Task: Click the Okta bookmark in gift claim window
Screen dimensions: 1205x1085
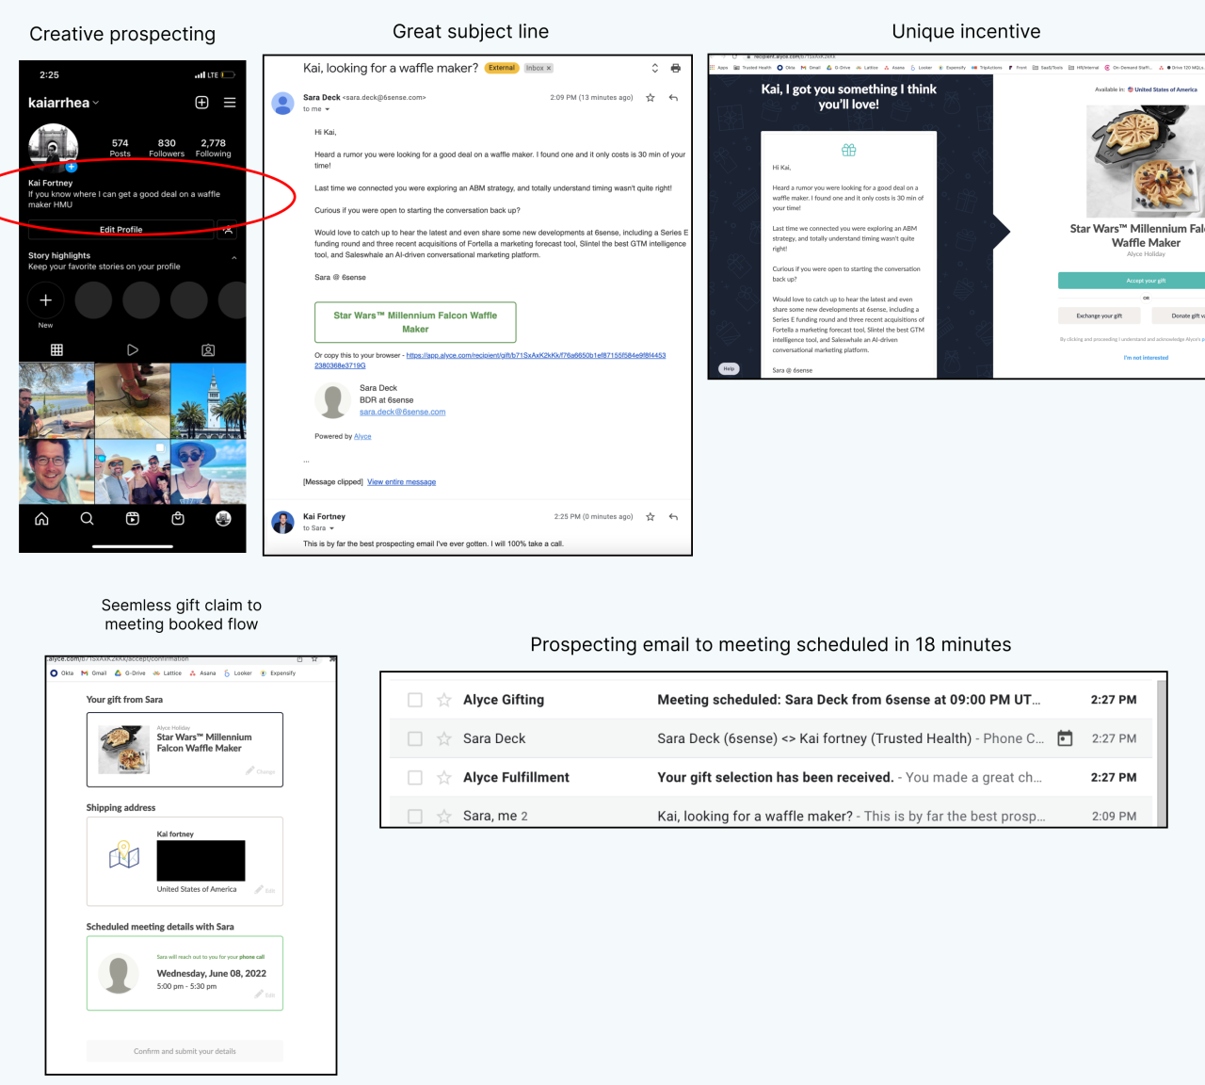Action: (x=61, y=673)
